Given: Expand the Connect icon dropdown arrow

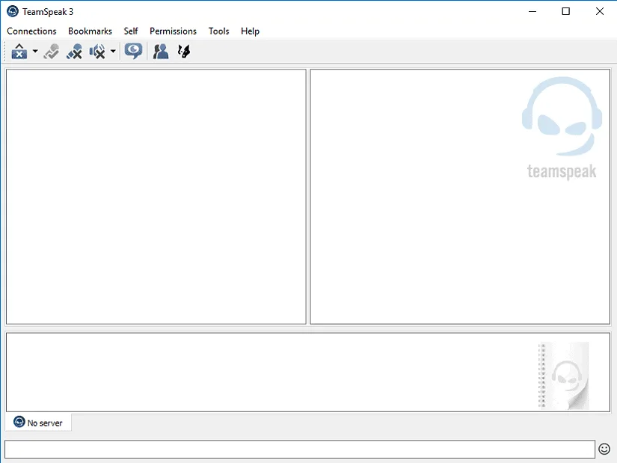Looking at the screenshot, I should click(x=35, y=51).
